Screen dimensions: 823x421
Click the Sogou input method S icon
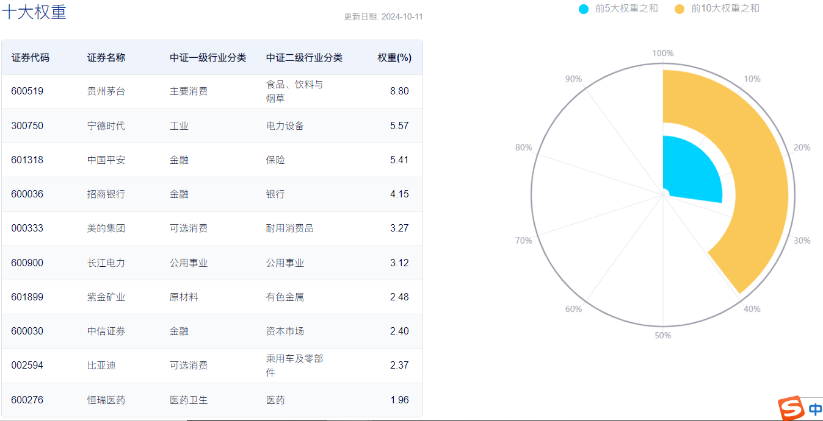(791, 408)
